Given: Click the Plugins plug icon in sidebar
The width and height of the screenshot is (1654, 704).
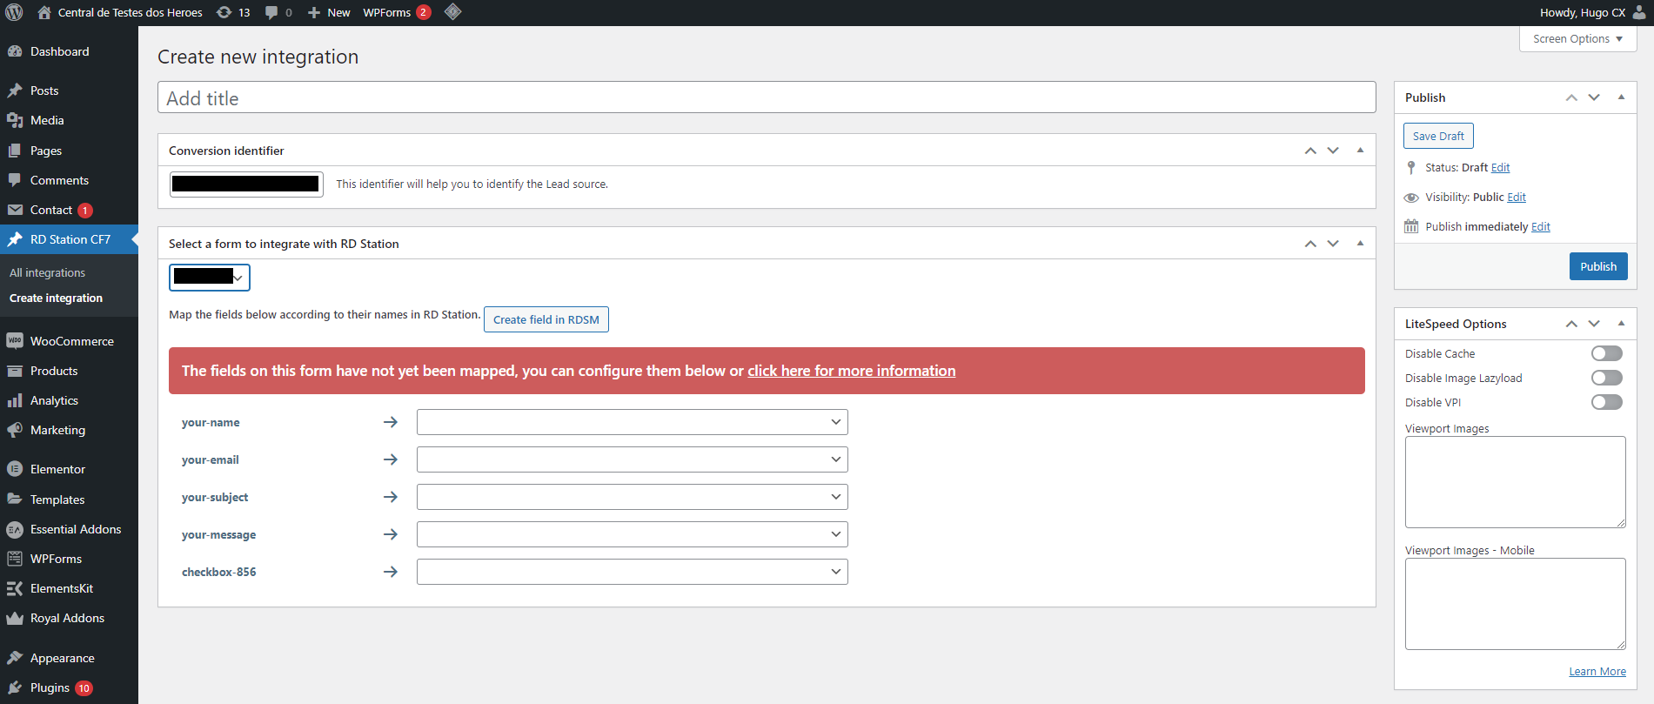Looking at the screenshot, I should pos(15,687).
